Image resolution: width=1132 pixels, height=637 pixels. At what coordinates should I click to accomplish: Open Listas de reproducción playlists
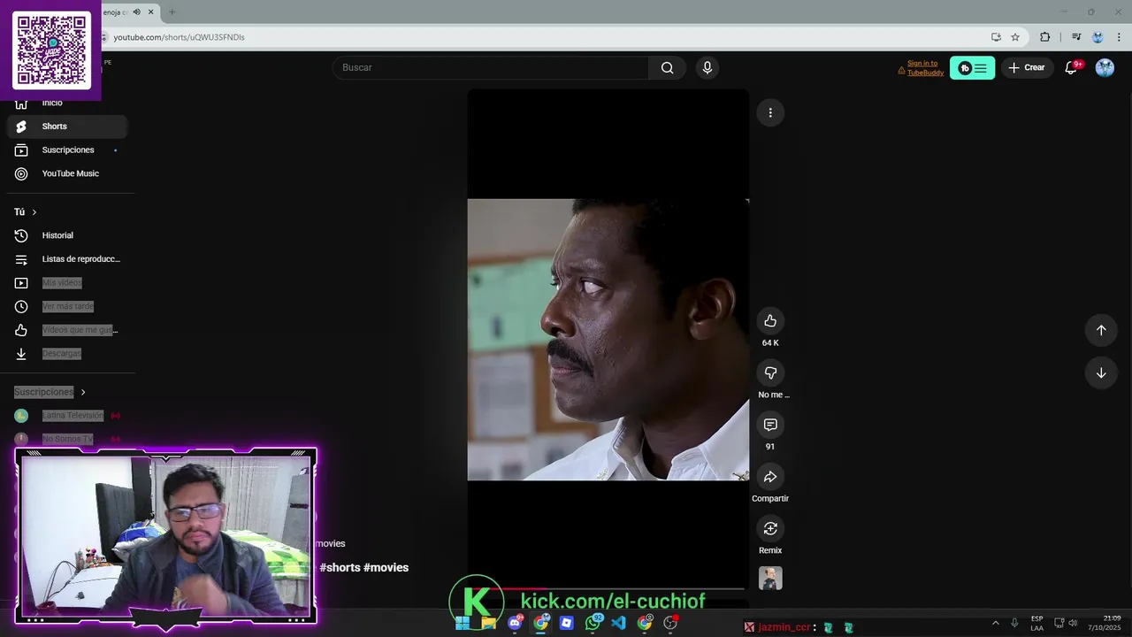click(67, 259)
